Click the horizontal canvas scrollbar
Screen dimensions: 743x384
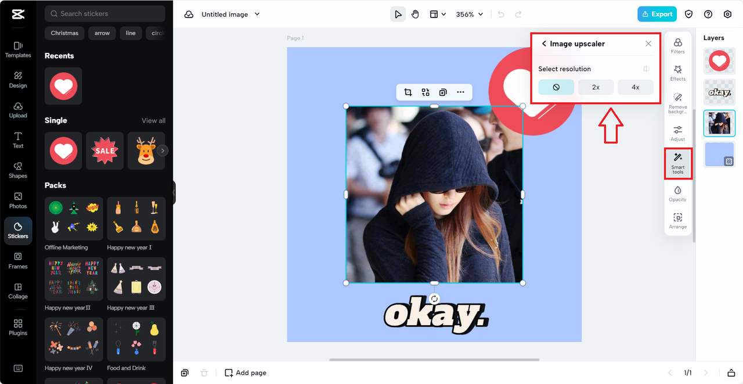[x=434, y=360]
